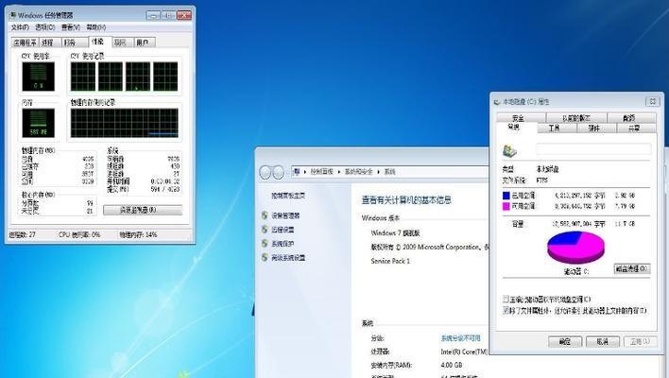Click the 物理内存: 14% status bar text
Viewport: 669px width, 378px height.
[138, 234]
